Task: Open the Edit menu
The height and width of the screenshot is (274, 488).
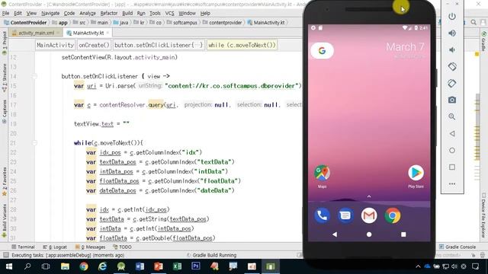Action: pos(18,14)
